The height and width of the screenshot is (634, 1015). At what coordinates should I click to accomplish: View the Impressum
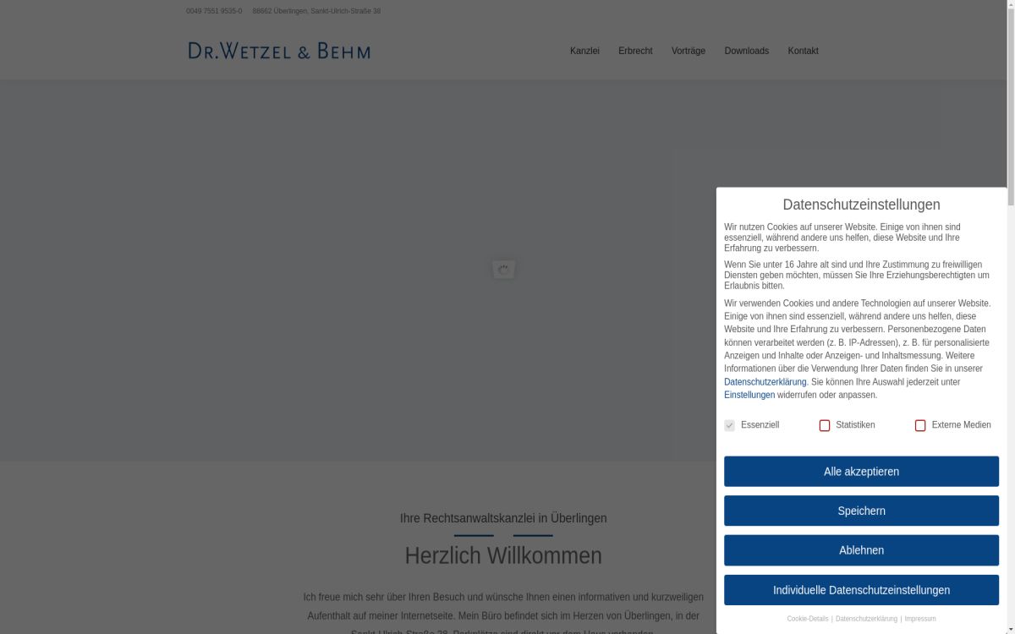click(919, 618)
